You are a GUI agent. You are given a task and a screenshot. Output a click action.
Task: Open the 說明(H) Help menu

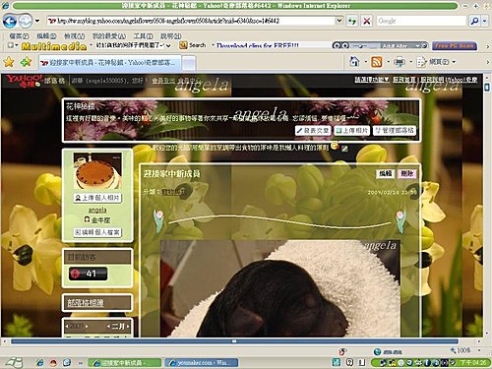click(171, 35)
